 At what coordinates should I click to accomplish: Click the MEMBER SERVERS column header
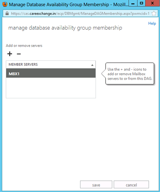pyautogui.click(x=51, y=64)
